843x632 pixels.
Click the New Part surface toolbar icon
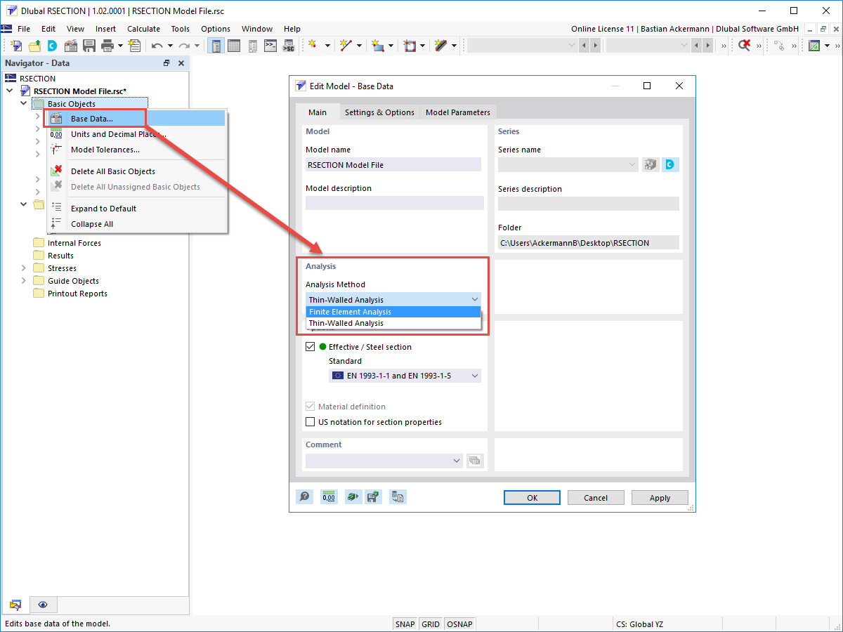[378, 46]
